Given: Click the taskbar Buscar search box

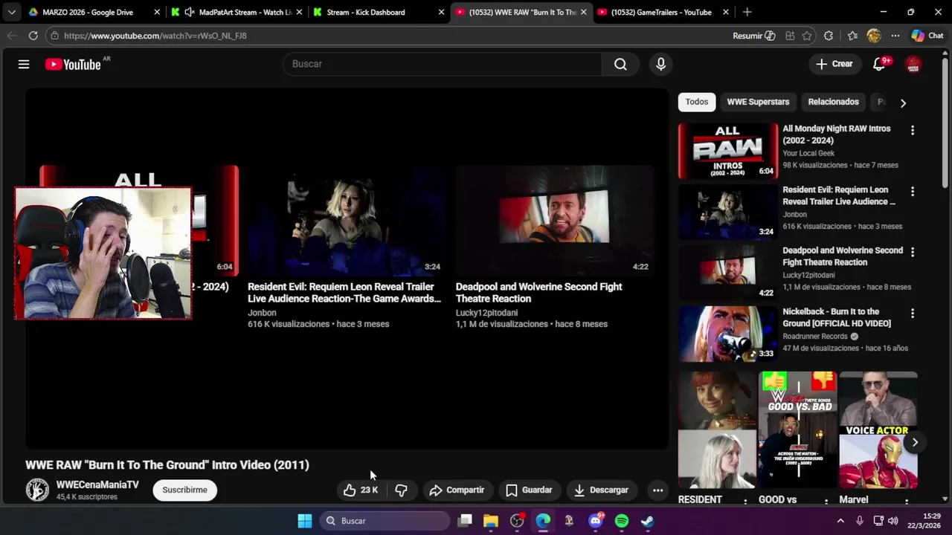Looking at the screenshot, I should [x=385, y=521].
